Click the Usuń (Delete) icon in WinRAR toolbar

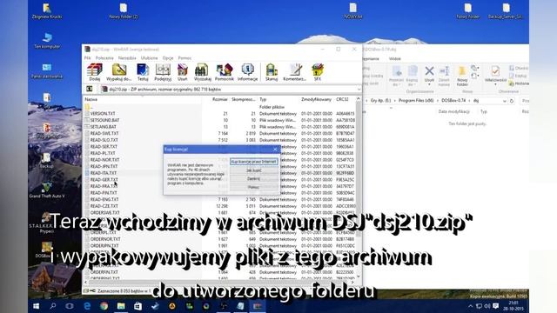[x=182, y=72]
